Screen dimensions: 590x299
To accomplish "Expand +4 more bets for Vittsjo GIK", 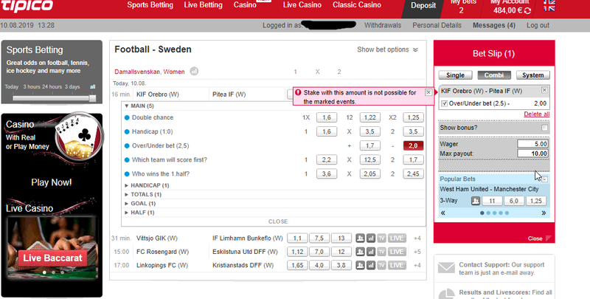I will click(417, 238).
